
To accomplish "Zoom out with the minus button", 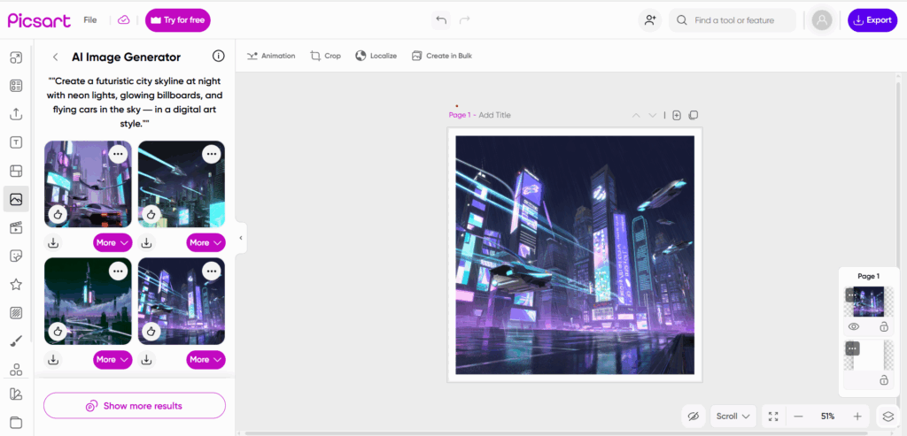I will 798,416.
